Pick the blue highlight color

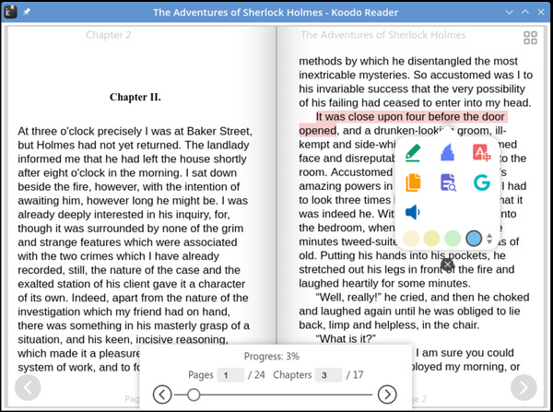pyautogui.click(x=474, y=239)
